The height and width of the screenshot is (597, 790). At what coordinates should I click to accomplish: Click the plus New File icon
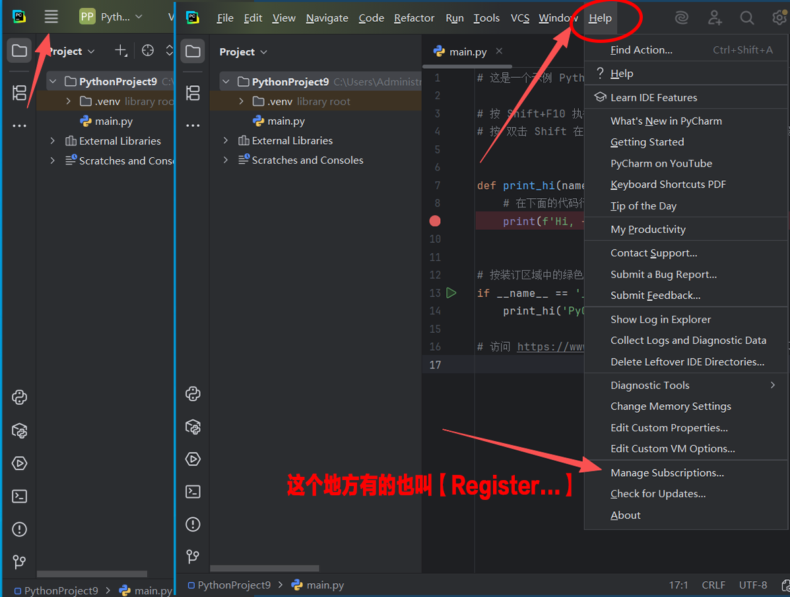click(x=121, y=50)
